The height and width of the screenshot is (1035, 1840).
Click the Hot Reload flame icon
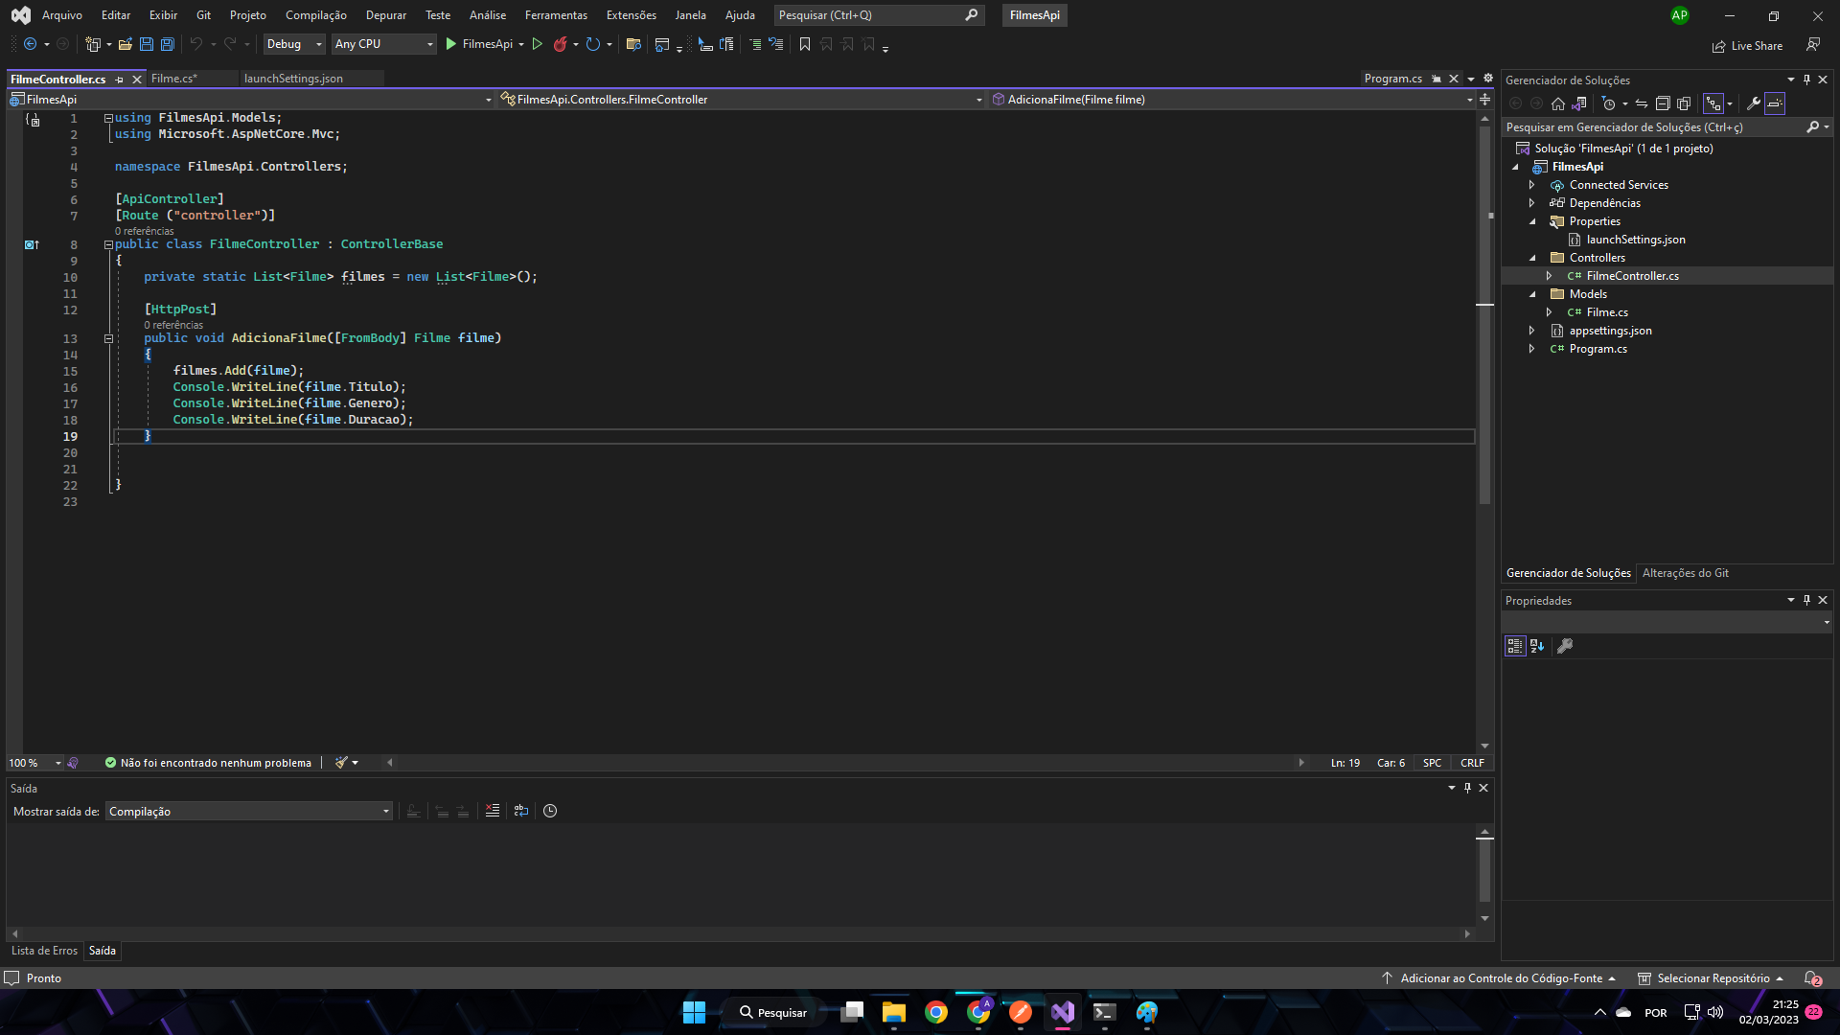pyautogui.click(x=561, y=44)
